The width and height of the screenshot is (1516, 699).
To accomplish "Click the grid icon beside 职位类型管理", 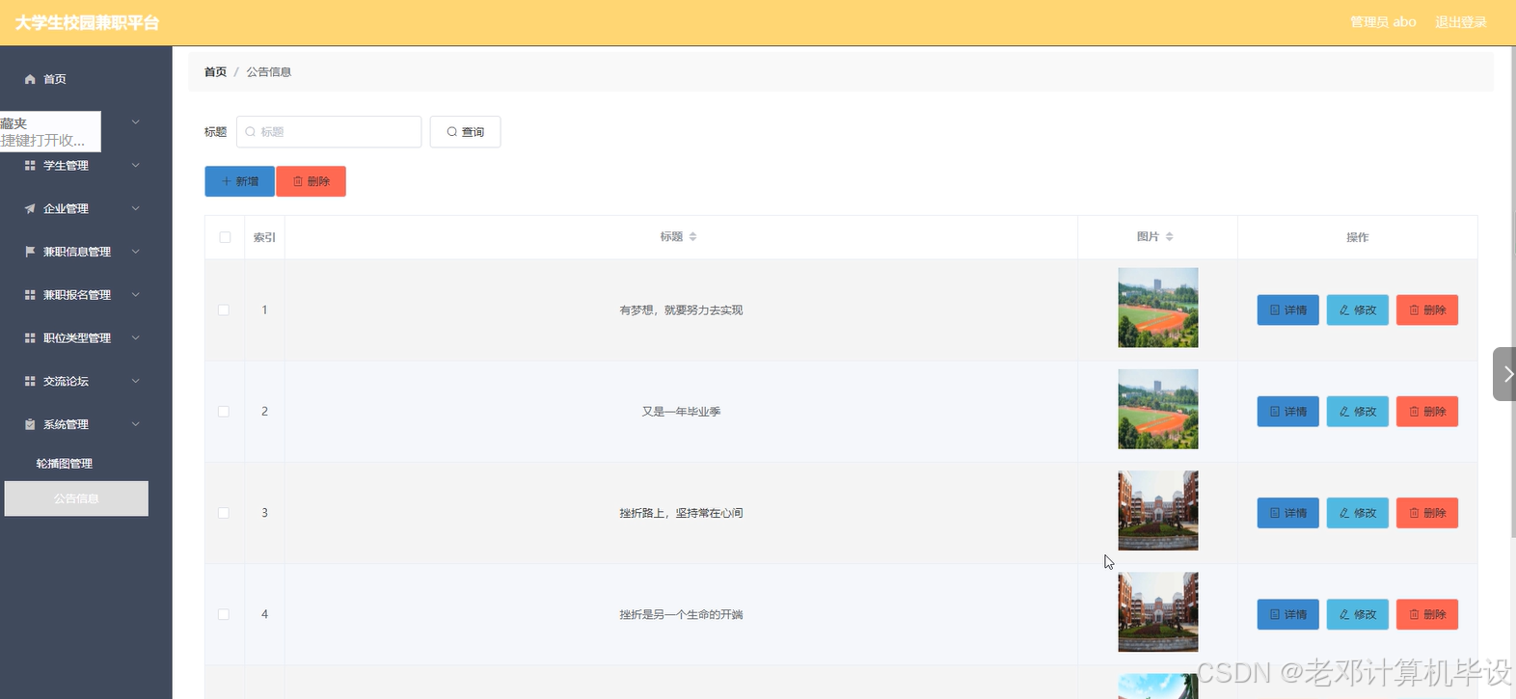I will tap(30, 338).
